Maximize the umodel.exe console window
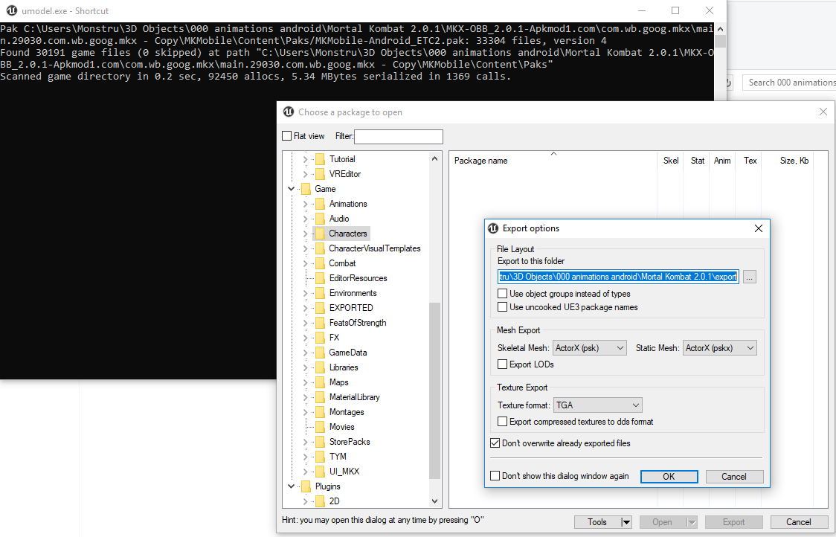The image size is (836, 537). [675, 10]
